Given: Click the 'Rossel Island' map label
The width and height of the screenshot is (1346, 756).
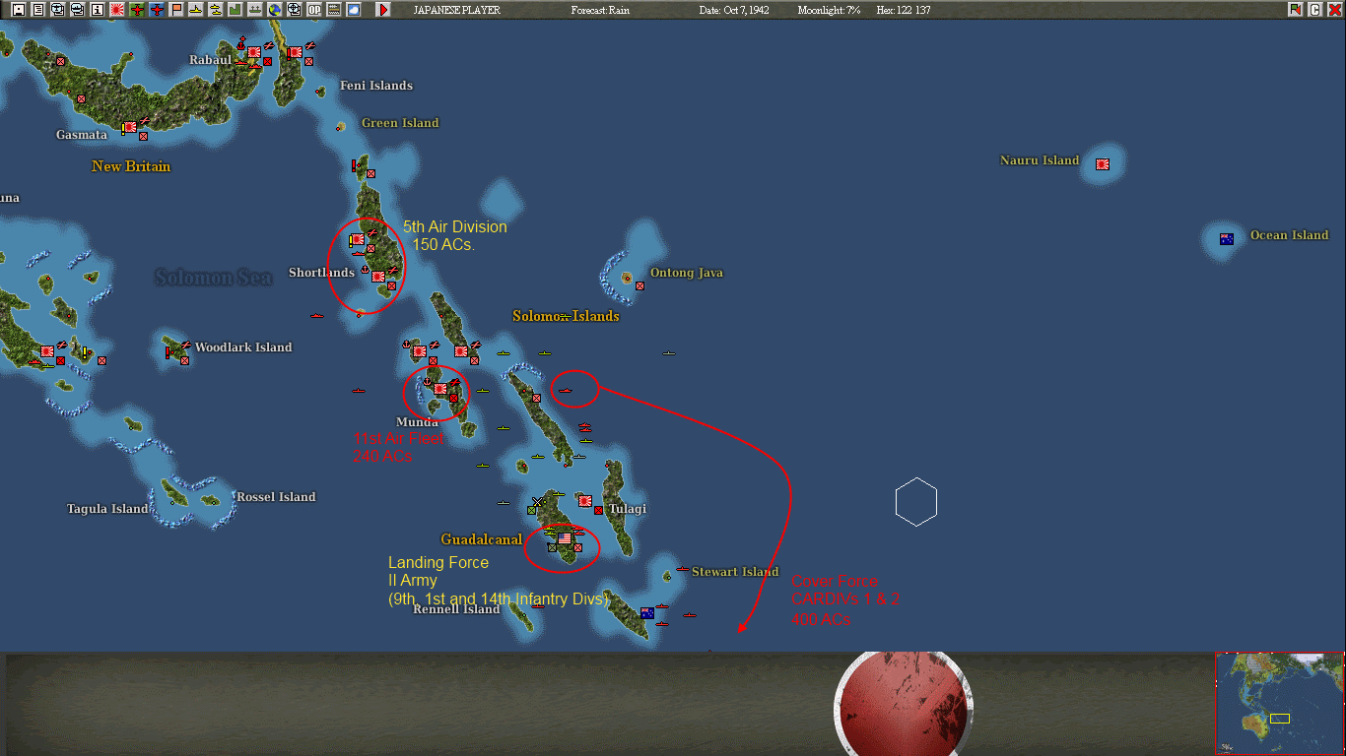Looking at the screenshot, I should 276,497.
